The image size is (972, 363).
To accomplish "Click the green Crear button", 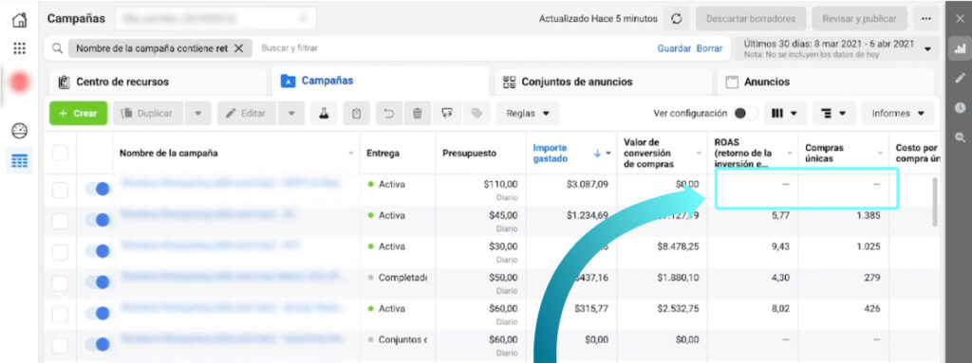I will [78, 114].
